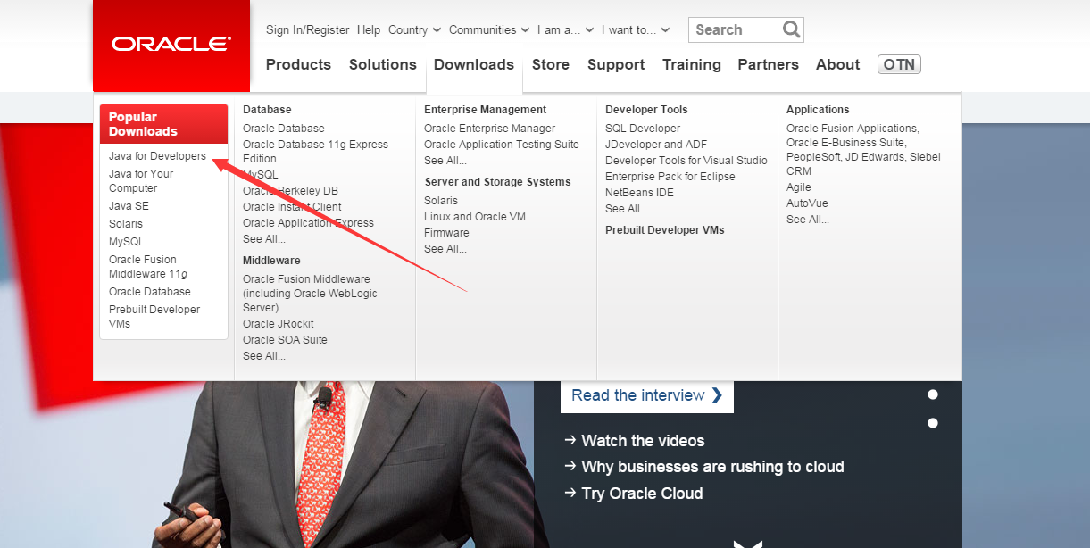Open Try Oracle Cloud link
The height and width of the screenshot is (548, 1090).
[634, 494]
